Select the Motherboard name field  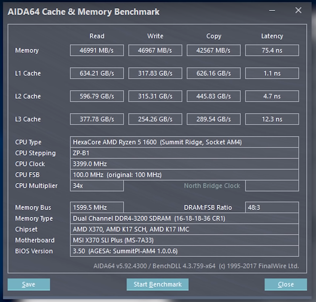click(184, 240)
